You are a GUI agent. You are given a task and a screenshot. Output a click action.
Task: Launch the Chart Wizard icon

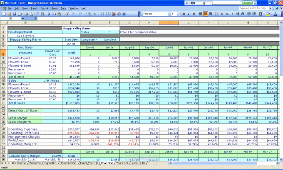click(x=114, y=14)
